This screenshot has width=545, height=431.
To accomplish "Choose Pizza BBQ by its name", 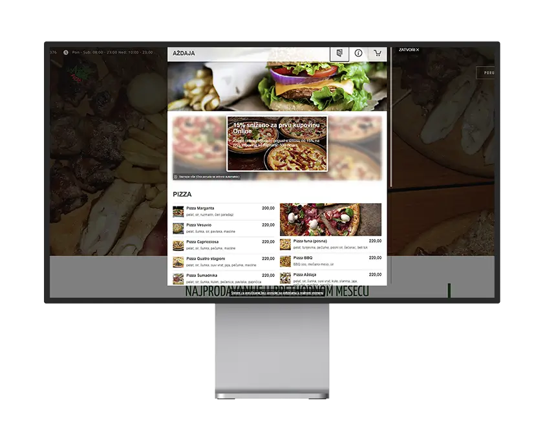I will click(303, 258).
